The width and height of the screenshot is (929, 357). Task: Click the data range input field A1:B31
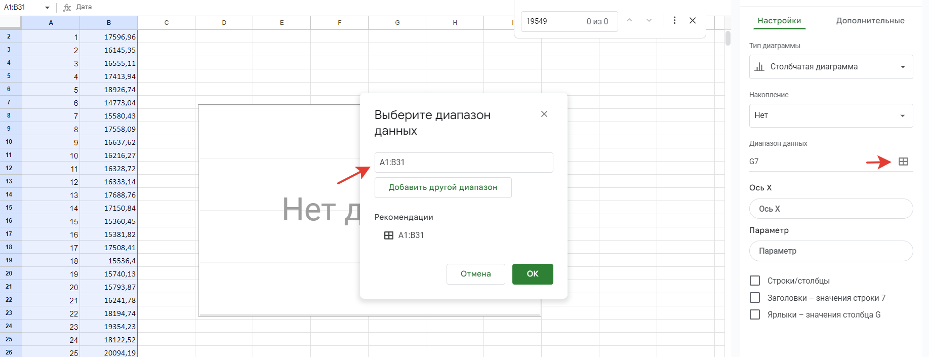coord(463,163)
